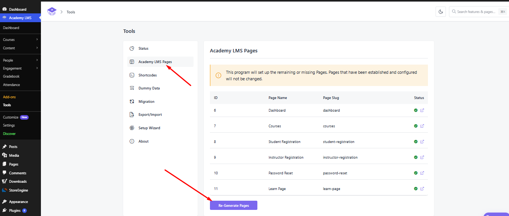Viewport: 509px width, 216px height.
Task: Open Comments in WordPress menu
Action: click(20, 173)
